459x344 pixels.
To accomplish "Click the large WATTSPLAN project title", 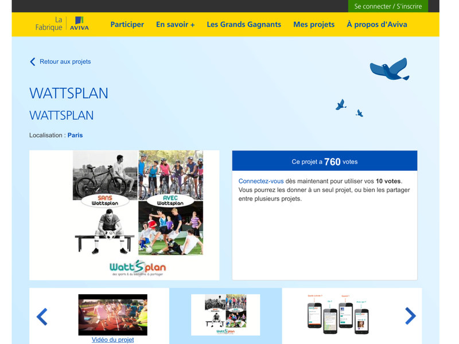I will [x=69, y=93].
